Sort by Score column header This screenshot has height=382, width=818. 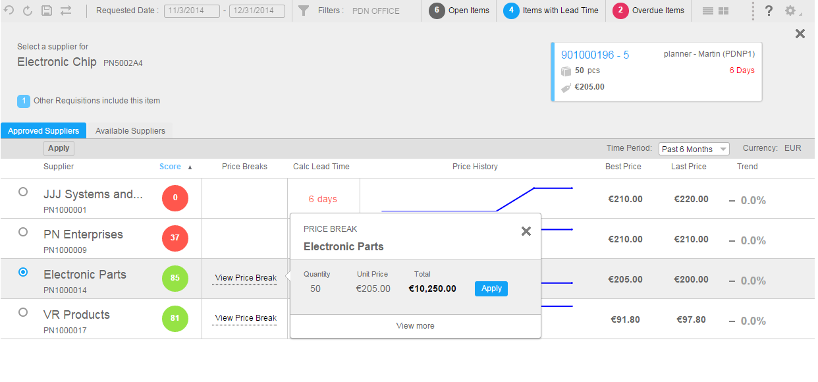(170, 167)
